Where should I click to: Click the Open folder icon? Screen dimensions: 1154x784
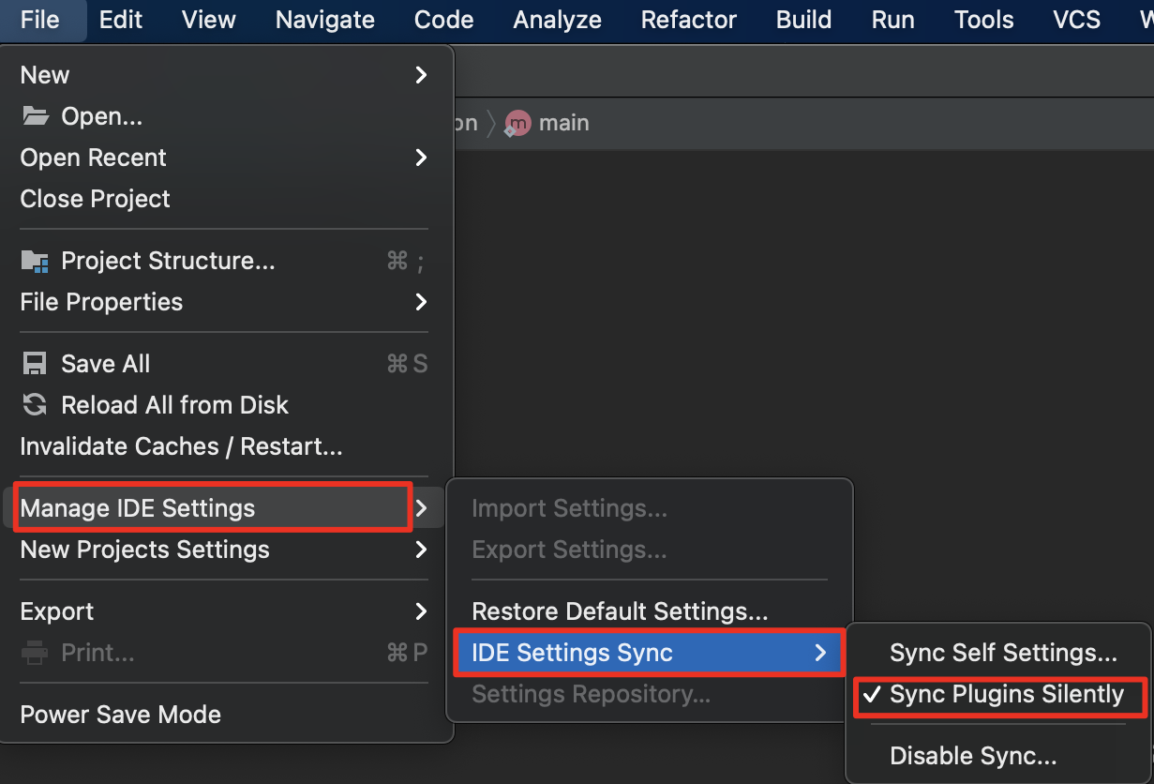click(34, 115)
